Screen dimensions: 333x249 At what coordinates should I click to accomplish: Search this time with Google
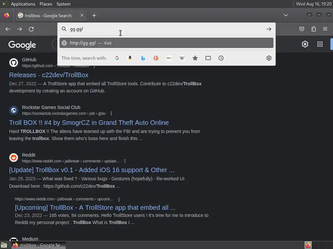point(117,58)
